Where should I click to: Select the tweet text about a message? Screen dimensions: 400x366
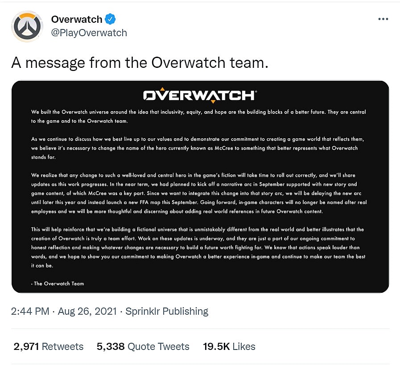tap(140, 63)
